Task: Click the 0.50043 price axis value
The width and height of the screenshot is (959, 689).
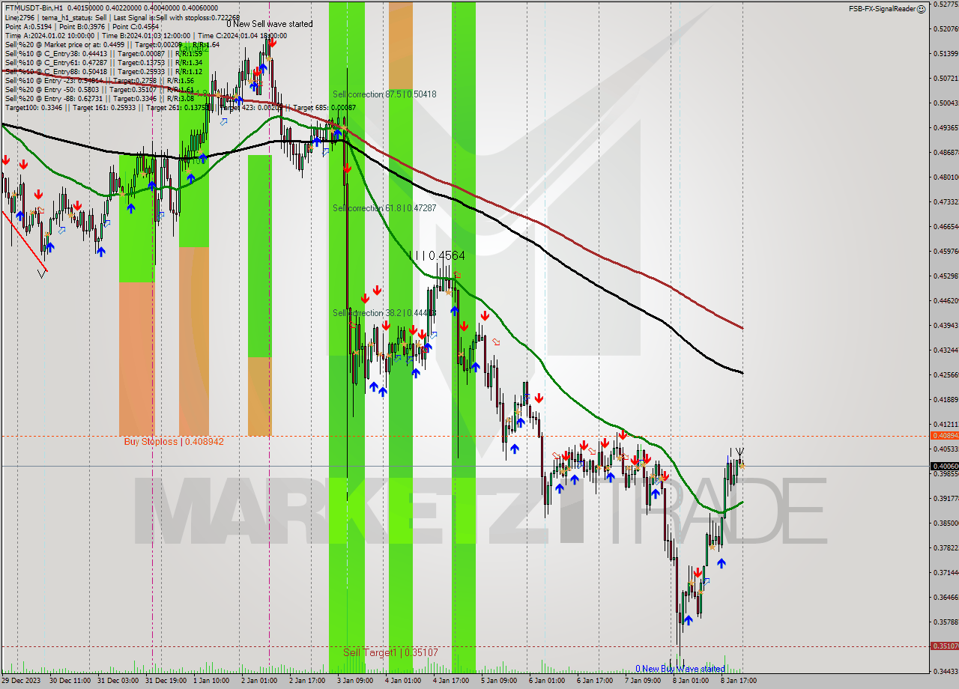Action: 944,103
